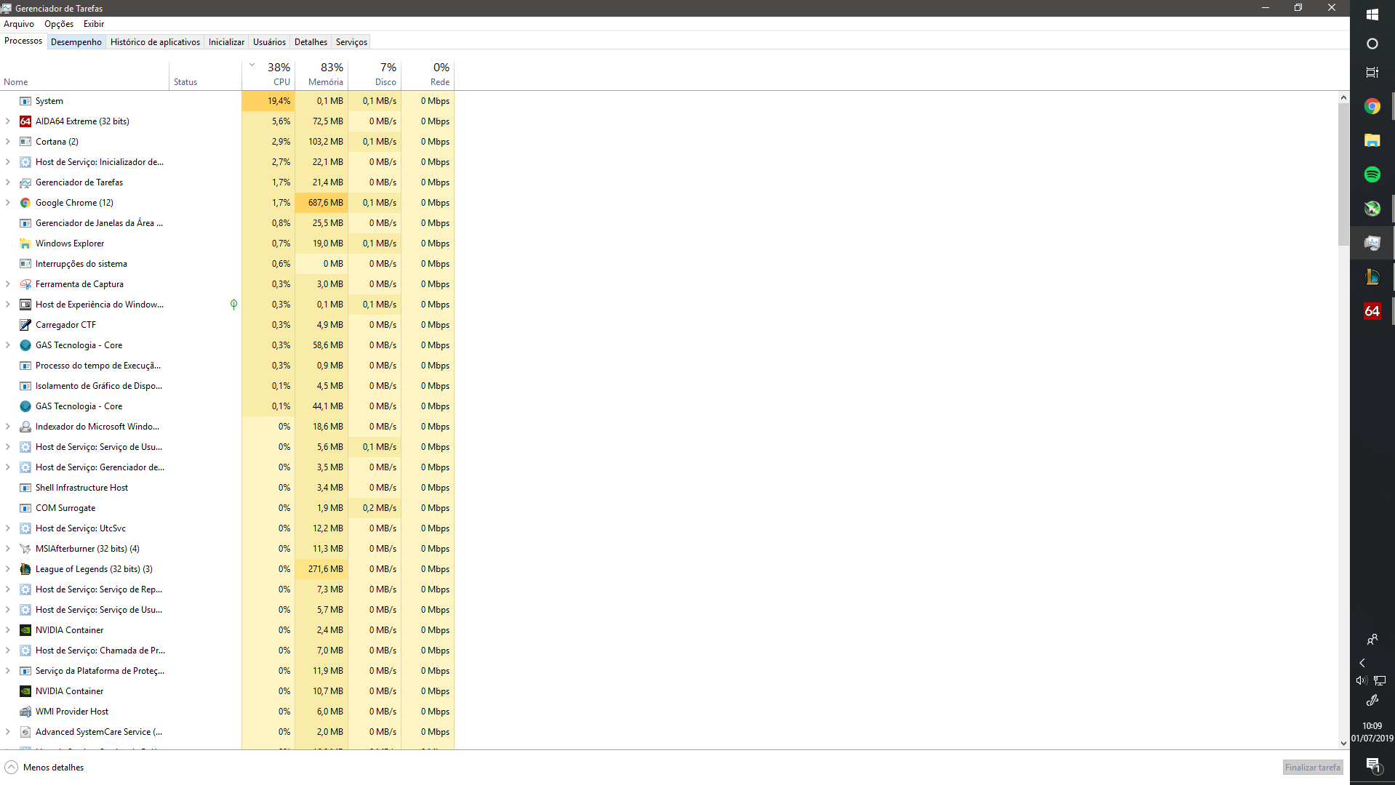Switch to Histórico de aplicativos tab
The image size is (1395, 785).
(155, 42)
